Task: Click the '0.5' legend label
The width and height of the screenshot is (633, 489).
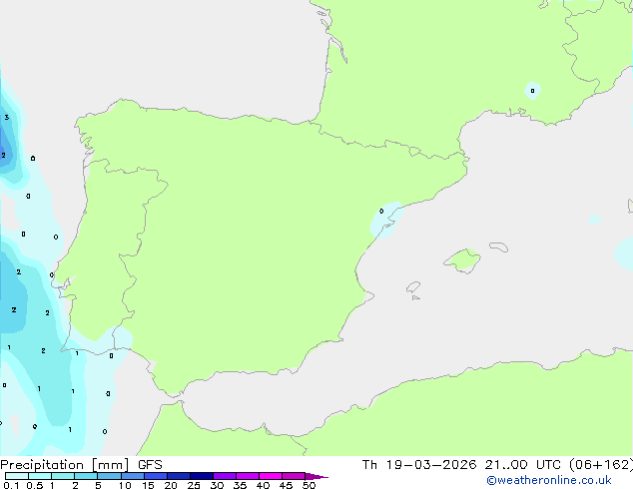Action: coord(35,485)
